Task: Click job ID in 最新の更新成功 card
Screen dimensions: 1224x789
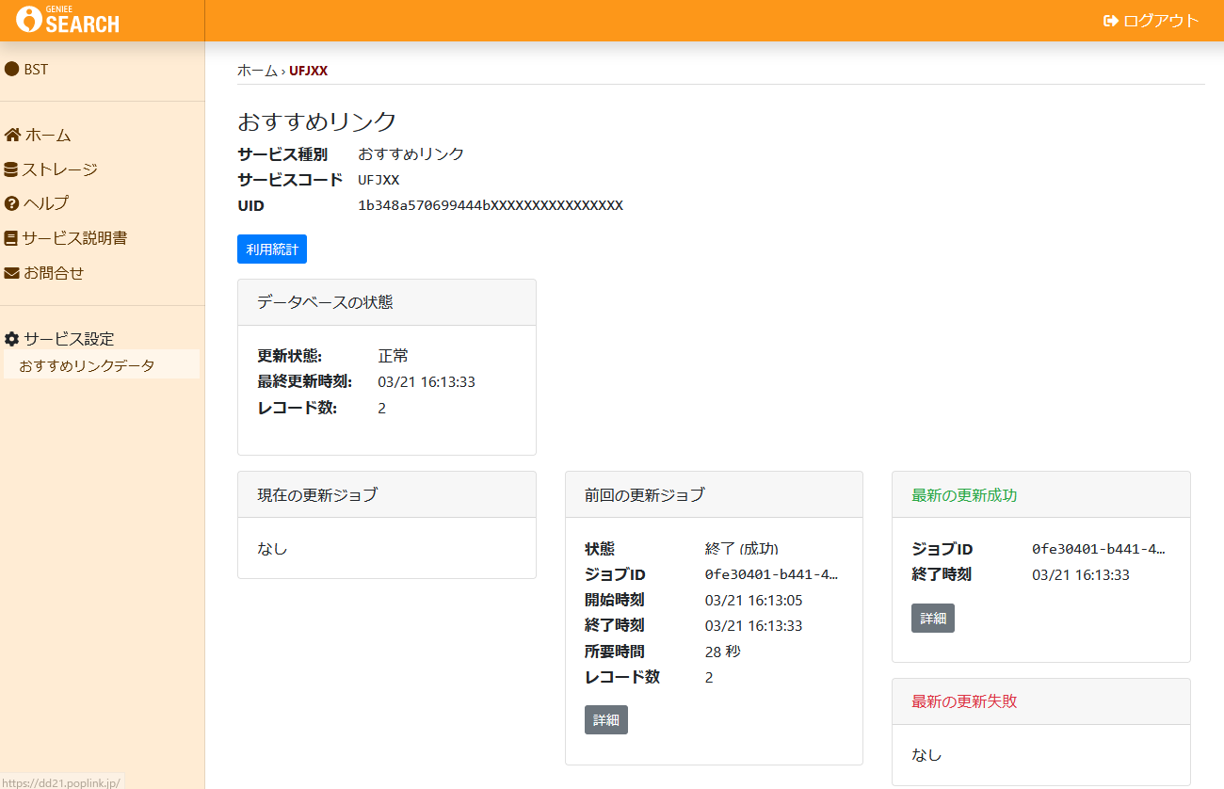Action: tap(1099, 549)
